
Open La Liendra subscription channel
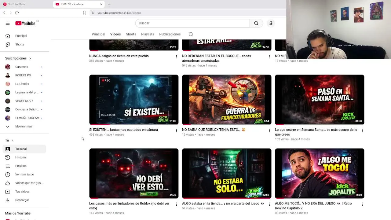24,84
